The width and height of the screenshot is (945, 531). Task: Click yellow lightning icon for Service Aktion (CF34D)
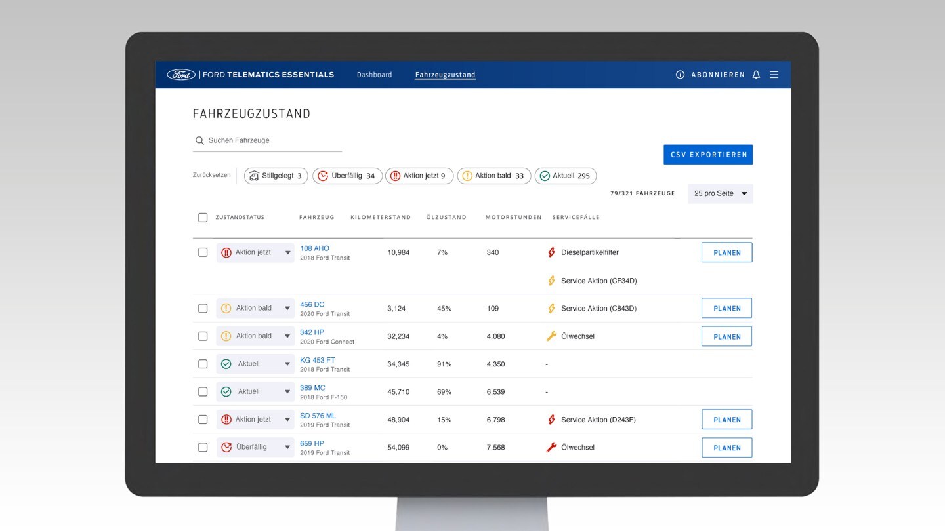(x=551, y=281)
